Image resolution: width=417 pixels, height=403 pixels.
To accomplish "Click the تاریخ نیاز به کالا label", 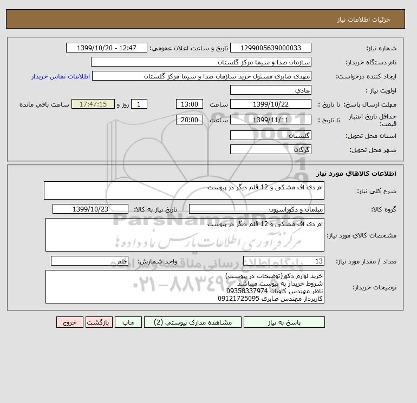I will pos(155,209).
